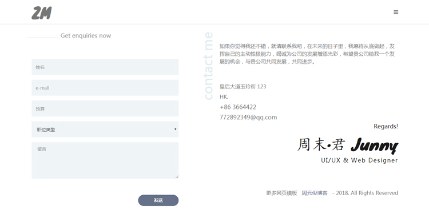This screenshot has width=429, height=210.
Task: Click the ZM logo
Action: (x=42, y=13)
